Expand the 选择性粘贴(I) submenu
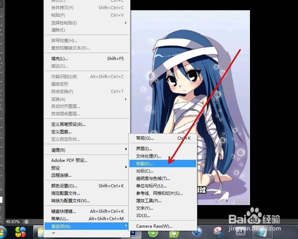The image size is (298, 239). [x=87, y=23]
